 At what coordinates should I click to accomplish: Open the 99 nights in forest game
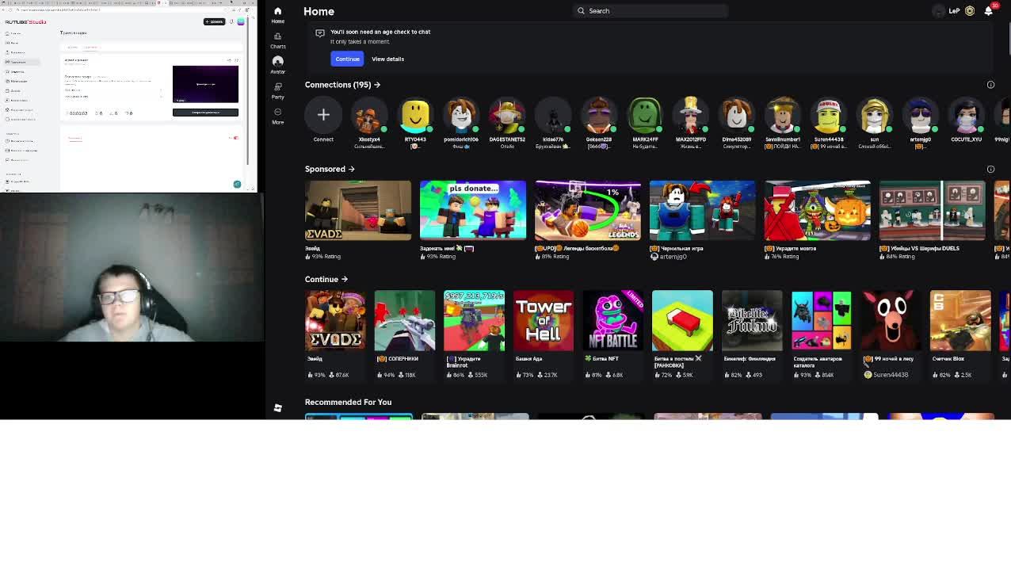891,320
